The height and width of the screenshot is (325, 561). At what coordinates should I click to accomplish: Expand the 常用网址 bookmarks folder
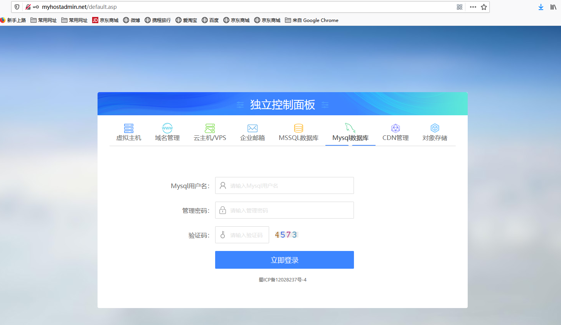click(x=44, y=20)
